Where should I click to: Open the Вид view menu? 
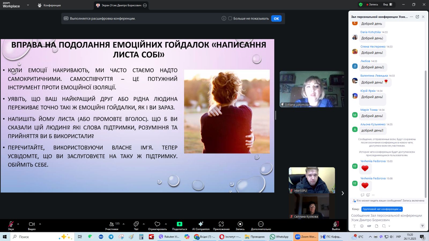click(387, 5)
